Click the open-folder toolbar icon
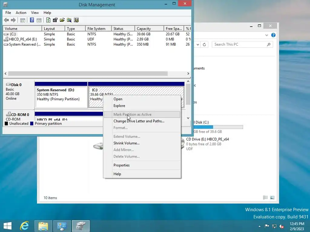The height and width of the screenshot is (232, 310). 62,20
